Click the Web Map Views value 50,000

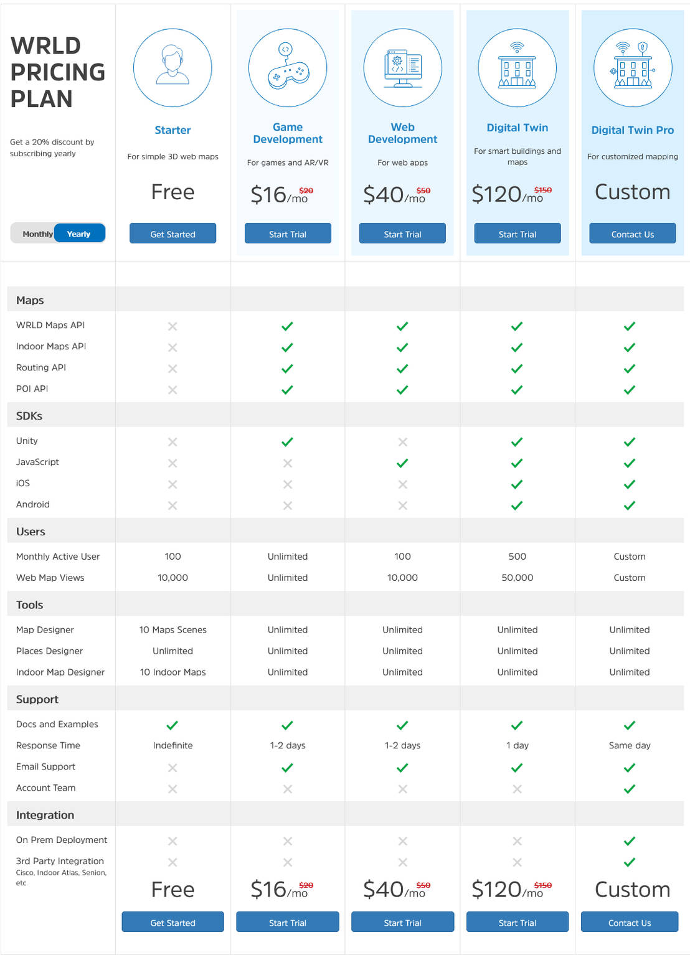tap(517, 578)
